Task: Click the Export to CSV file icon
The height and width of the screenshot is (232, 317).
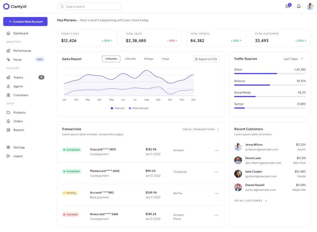Action: coord(196,59)
